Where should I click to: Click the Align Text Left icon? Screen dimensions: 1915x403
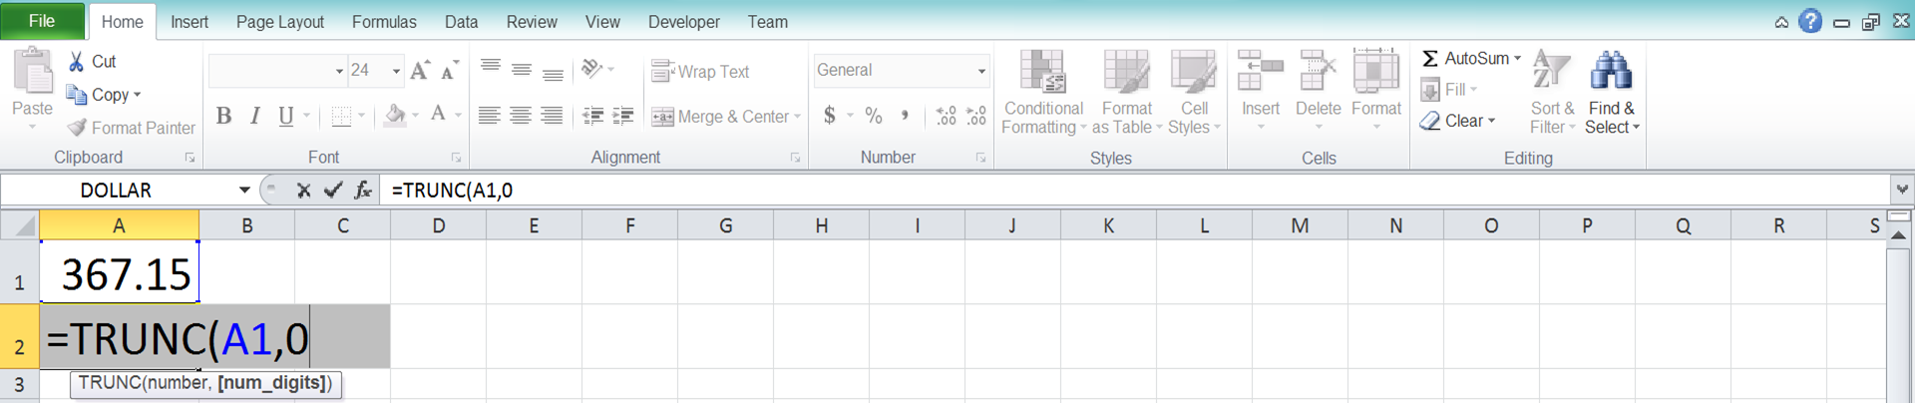click(489, 116)
